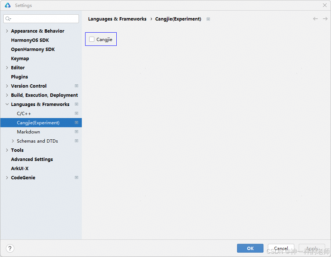Navigate back with left arrow

pos(315,19)
